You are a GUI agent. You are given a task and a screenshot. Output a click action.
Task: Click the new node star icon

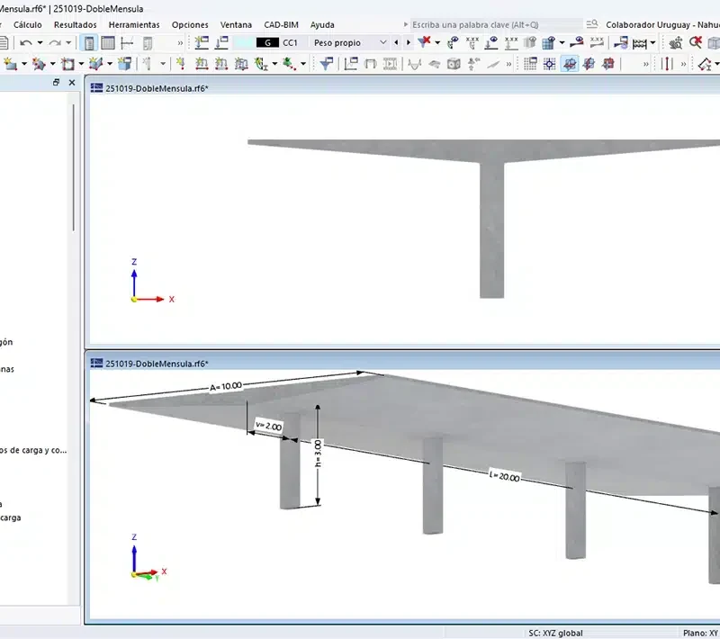(x=10, y=64)
